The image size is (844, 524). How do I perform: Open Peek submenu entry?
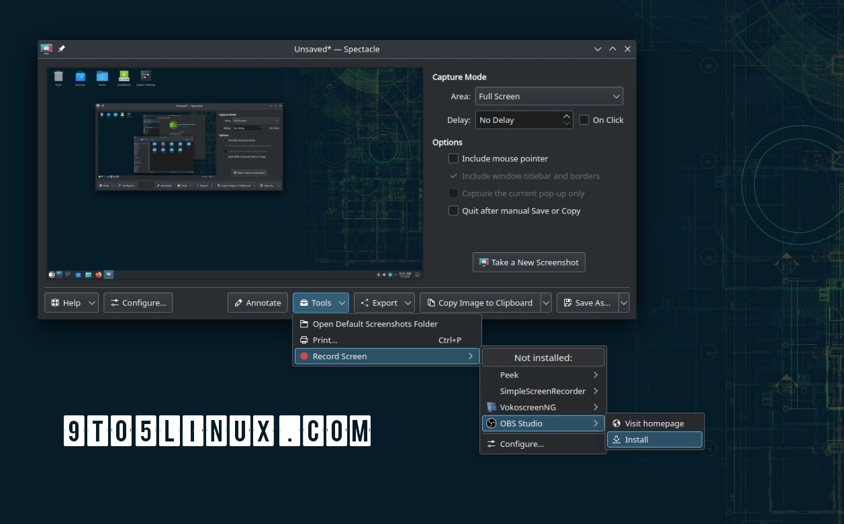pyautogui.click(x=543, y=375)
